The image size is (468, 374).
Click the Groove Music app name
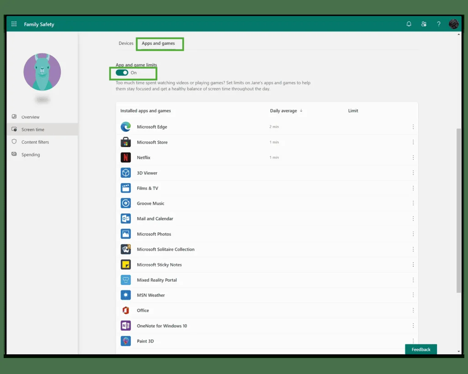click(x=150, y=203)
